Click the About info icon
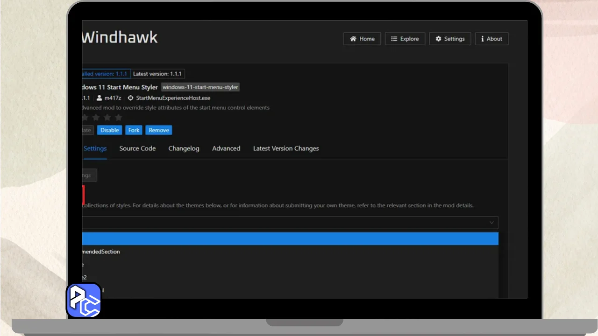 click(x=482, y=39)
